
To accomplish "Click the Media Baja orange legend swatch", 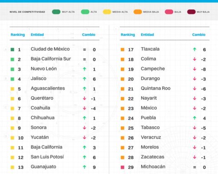I will click(138, 12).
